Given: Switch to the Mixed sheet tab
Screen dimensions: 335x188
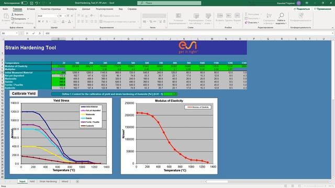Looking at the screenshot, I should pos(65,181).
